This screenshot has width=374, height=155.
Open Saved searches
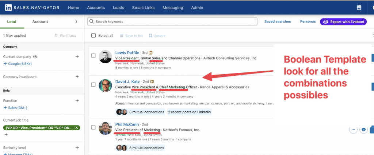click(x=278, y=21)
